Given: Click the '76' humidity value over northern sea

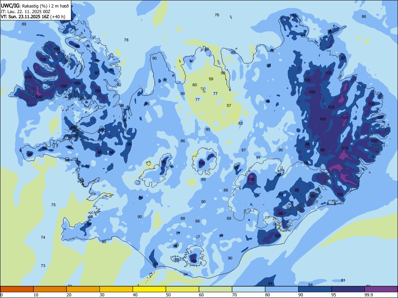Looking at the screenshot, I should (217, 15).
